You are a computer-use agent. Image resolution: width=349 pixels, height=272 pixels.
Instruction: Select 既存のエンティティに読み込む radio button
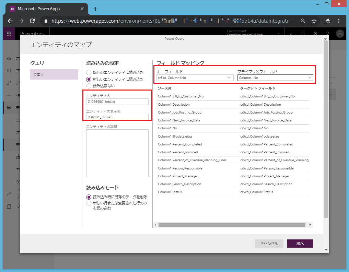(x=89, y=72)
